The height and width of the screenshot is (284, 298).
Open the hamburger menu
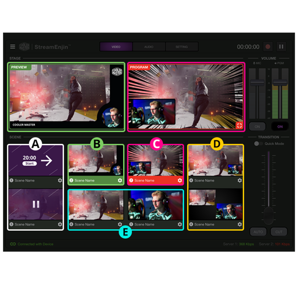pos(12,47)
